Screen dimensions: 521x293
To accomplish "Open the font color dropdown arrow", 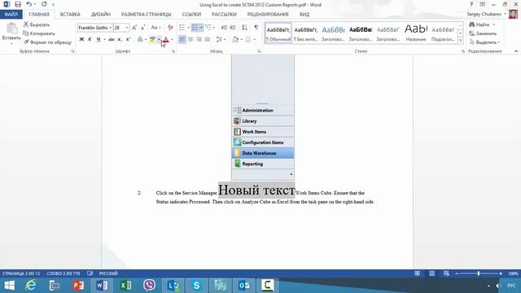I will (x=172, y=39).
